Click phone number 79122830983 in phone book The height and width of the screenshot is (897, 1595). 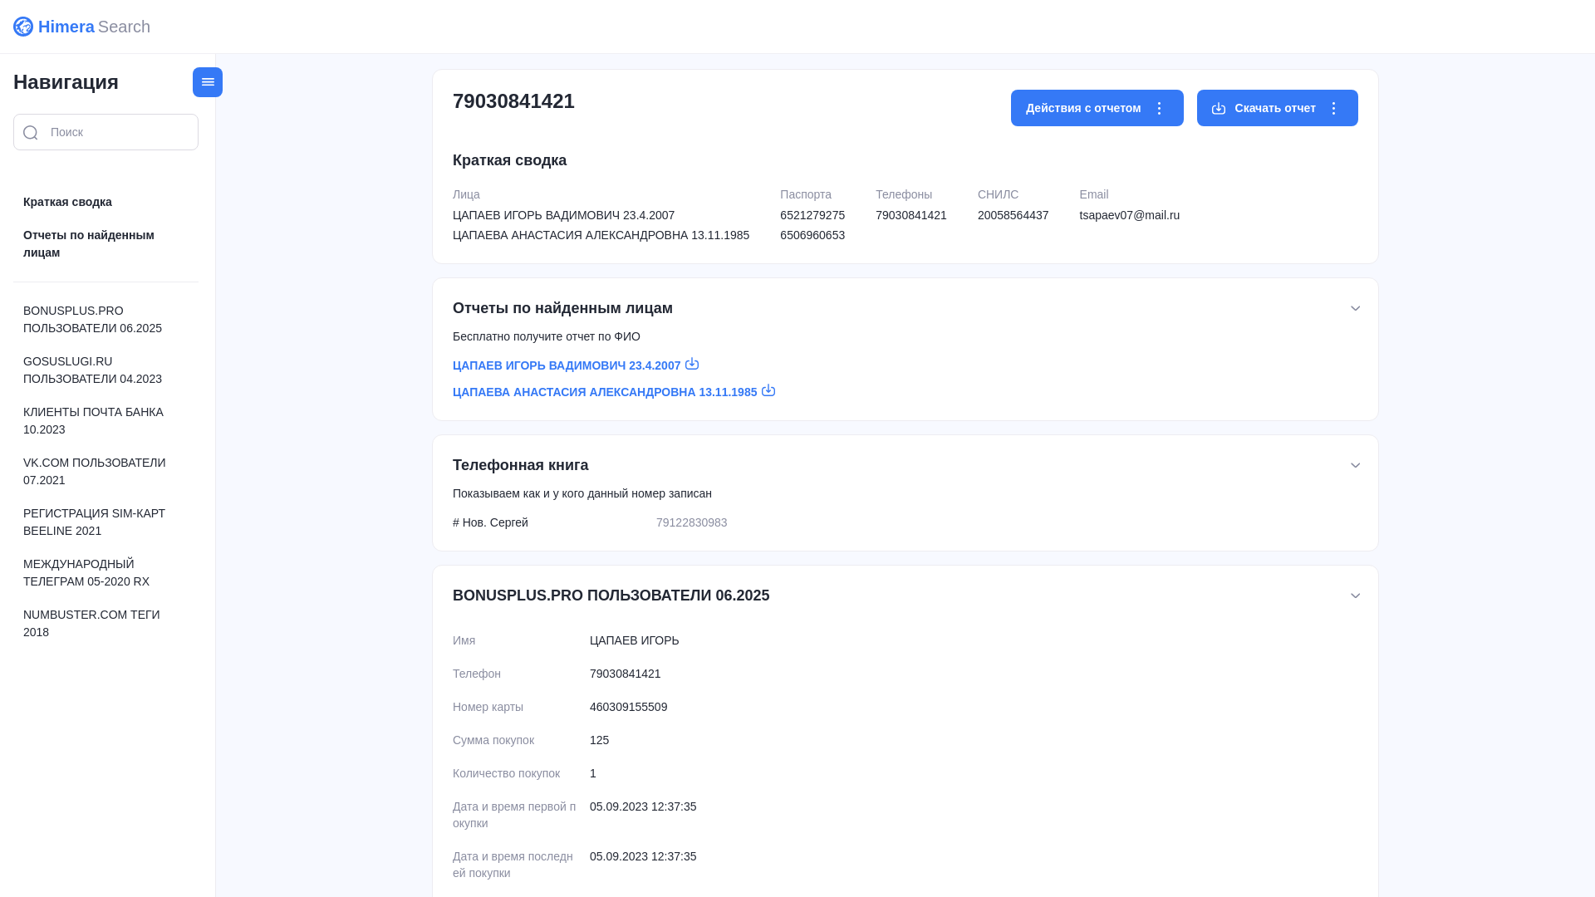(x=691, y=522)
